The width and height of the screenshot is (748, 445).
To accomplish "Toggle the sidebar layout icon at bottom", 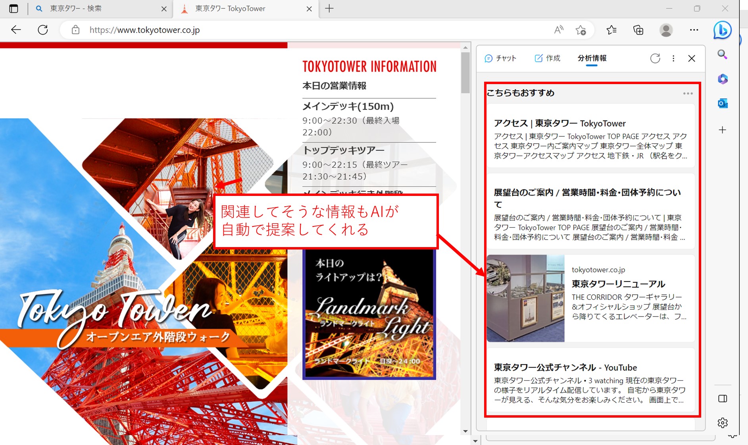I will [723, 399].
